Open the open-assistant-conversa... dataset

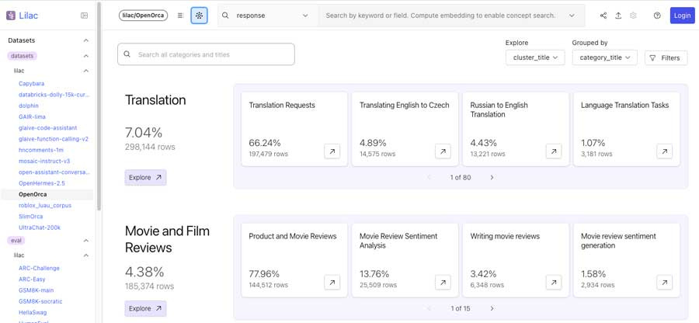click(x=54, y=172)
